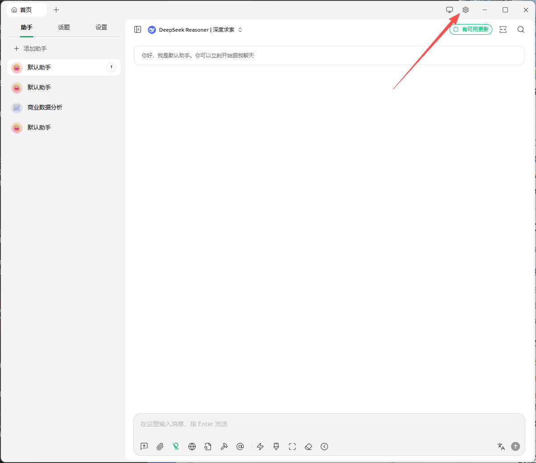
Task: Click the new topic icon in input toolbar
Action: [144, 447]
